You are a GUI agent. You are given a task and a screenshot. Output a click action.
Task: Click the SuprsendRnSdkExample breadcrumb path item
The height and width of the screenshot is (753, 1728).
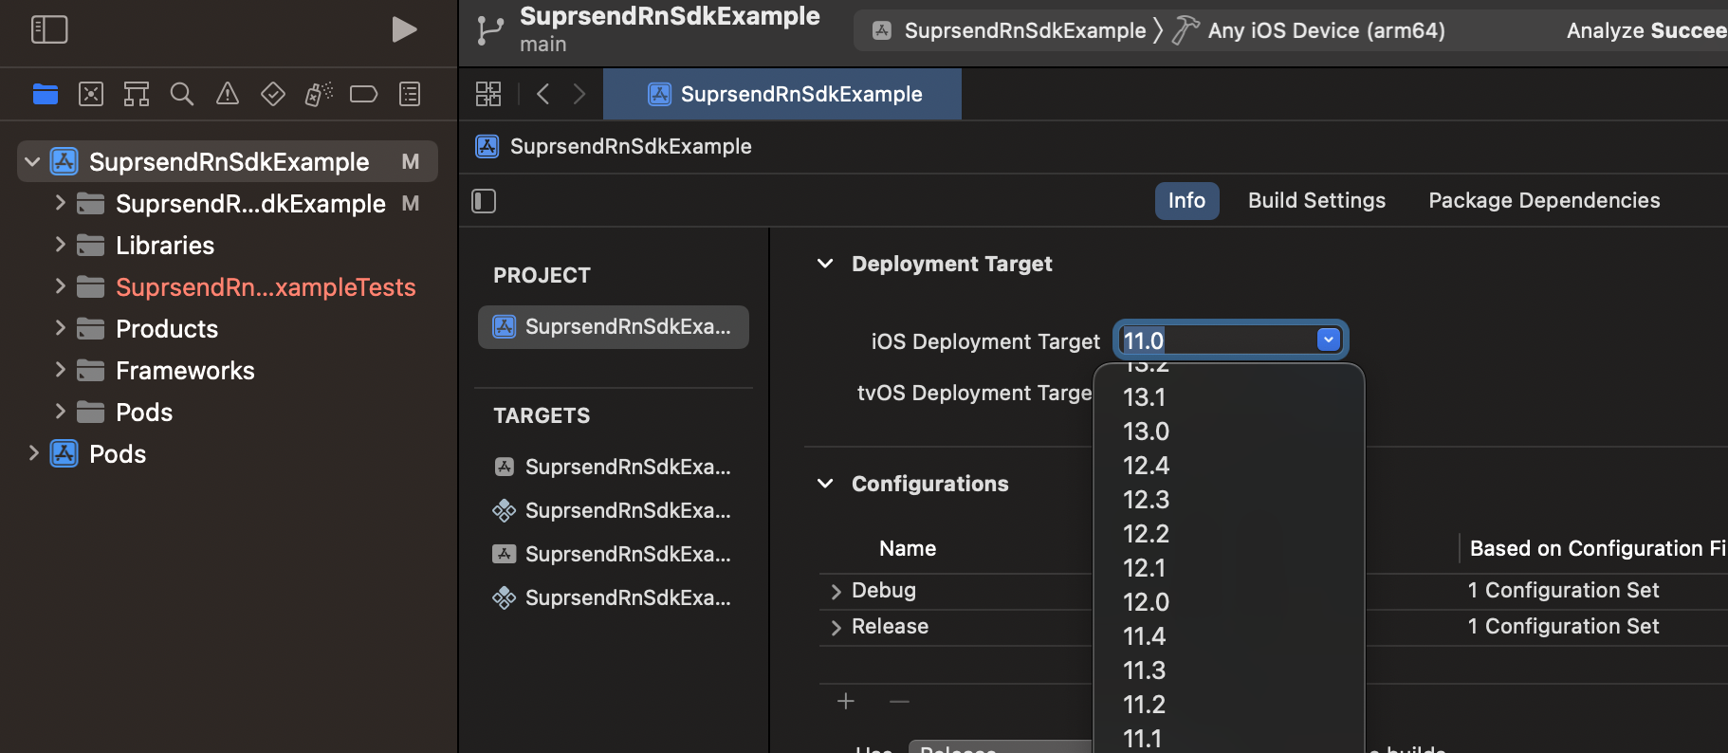pos(614,146)
